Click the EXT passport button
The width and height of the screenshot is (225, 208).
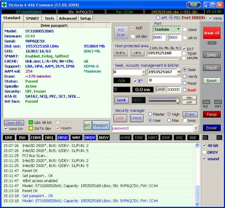tap(88, 125)
